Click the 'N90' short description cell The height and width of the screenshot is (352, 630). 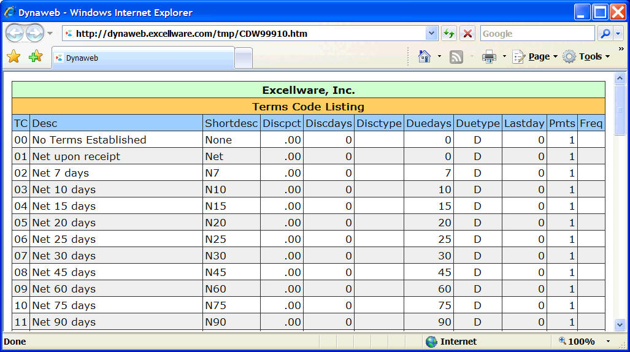pyautogui.click(x=231, y=322)
